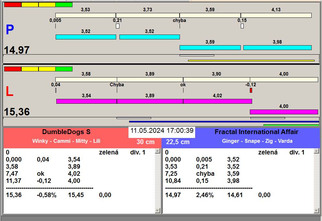Click the red start light in lane L
322x221 pixels.
13,69
